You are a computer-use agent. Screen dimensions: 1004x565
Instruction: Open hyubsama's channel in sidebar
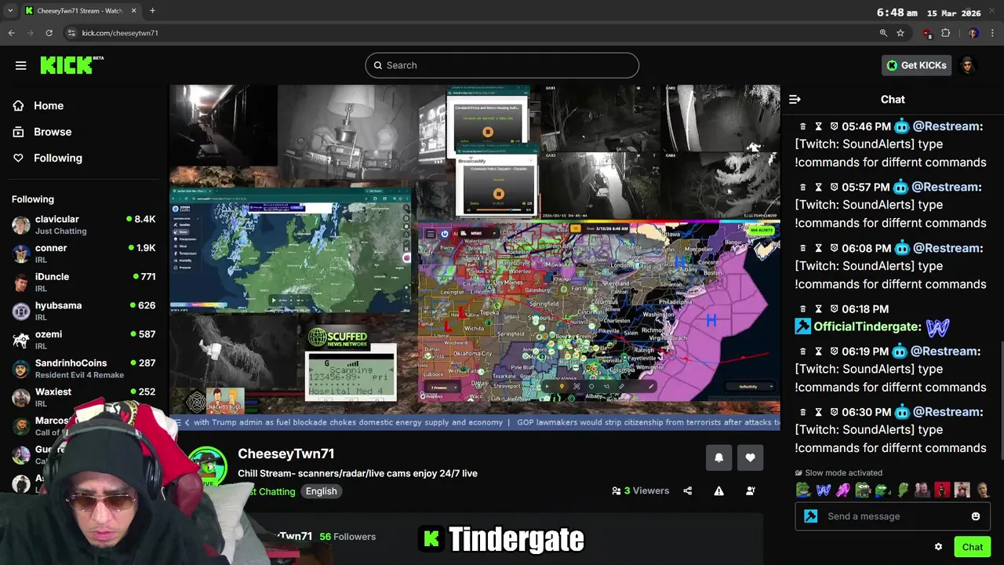pyautogui.click(x=83, y=312)
